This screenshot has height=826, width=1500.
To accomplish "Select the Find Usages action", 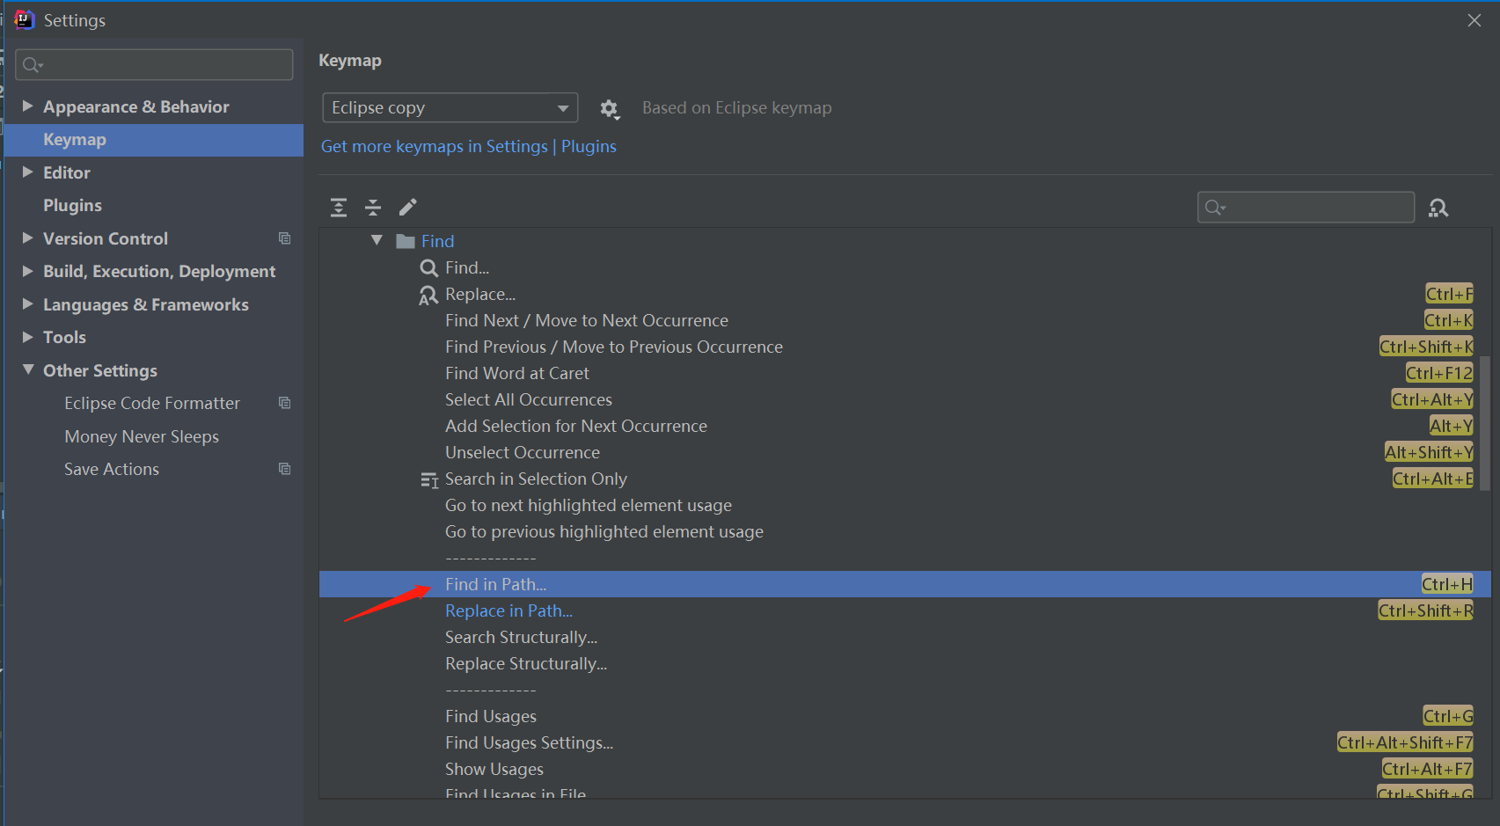I will [x=491, y=716].
